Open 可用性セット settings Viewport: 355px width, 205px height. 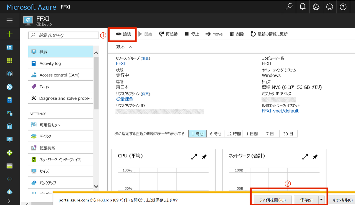tap(61, 125)
